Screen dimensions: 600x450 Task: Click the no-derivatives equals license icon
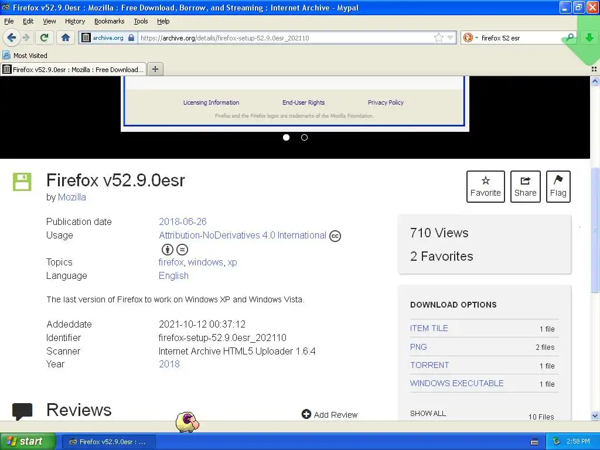(182, 250)
